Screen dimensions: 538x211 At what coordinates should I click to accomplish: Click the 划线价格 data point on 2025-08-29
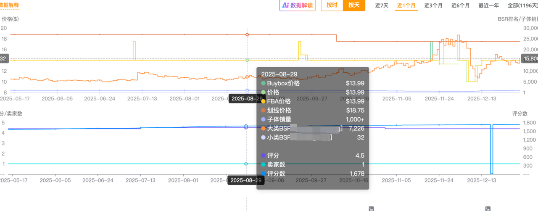[x=247, y=34]
